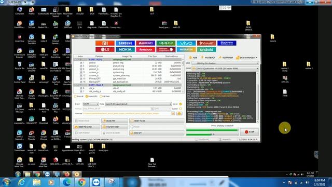The width and height of the screenshot is (332, 187).
Task: Click the Reset to EDL button
Action: [157, 121]
